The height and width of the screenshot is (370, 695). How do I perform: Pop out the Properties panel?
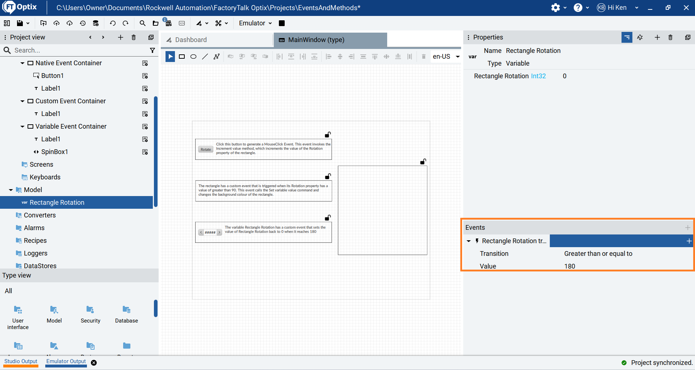point(688,37)
